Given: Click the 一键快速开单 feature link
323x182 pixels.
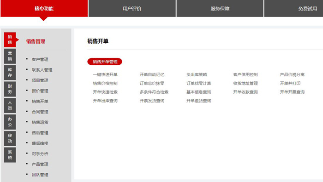Looking at the screenshot, I should point(105,74).
